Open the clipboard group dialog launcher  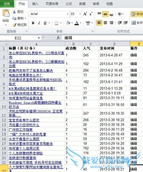point(26,31)
